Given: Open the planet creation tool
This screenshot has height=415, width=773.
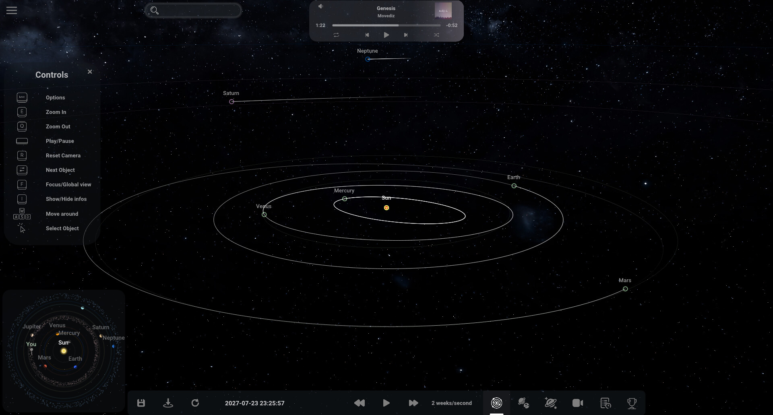Looking at the screenshot, I should point(551,403).
